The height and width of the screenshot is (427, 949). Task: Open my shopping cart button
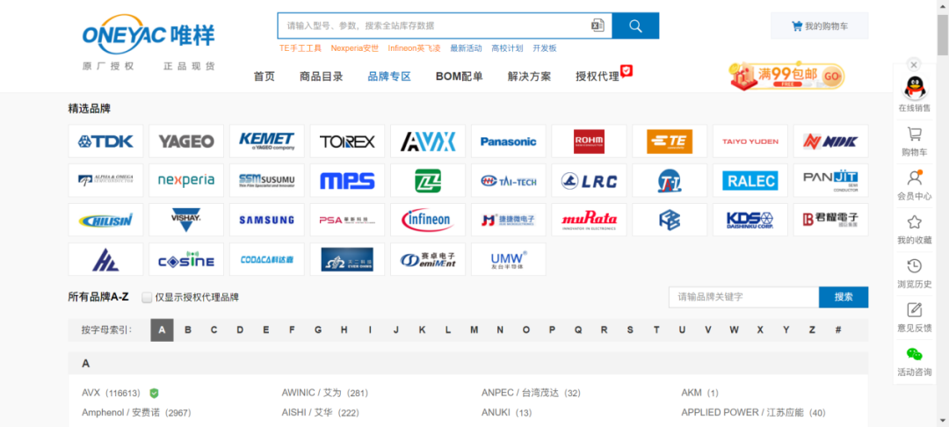click(820, 26)
